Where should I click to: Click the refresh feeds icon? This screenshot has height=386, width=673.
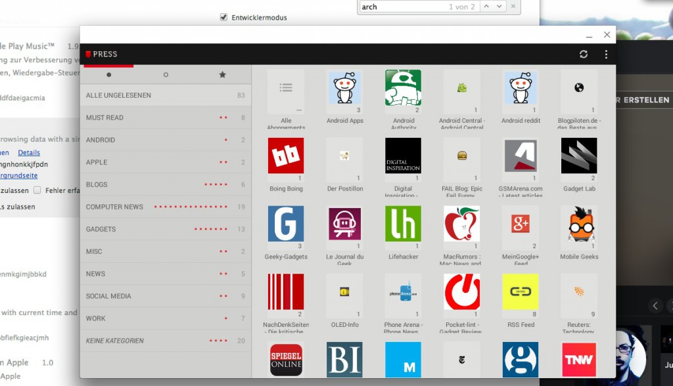coord(584,54)
